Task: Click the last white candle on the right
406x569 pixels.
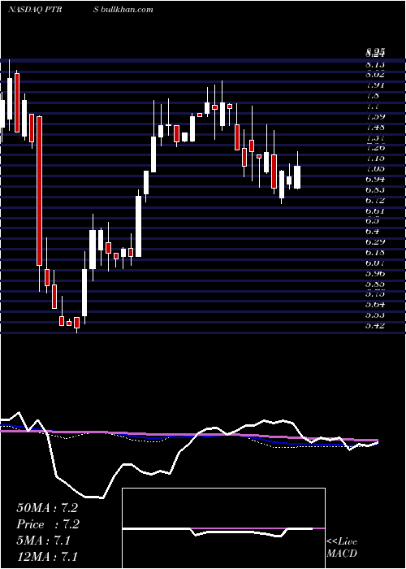Action: click(297, 177)
